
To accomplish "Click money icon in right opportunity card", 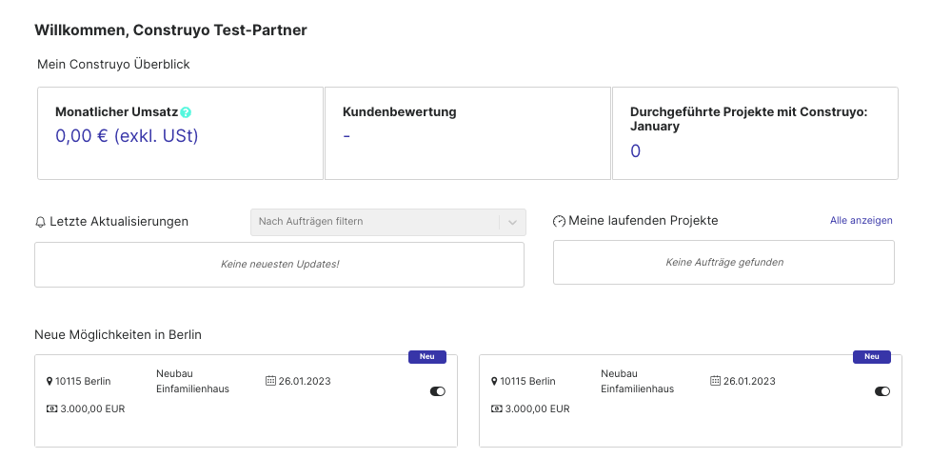I will click(496, 408).
